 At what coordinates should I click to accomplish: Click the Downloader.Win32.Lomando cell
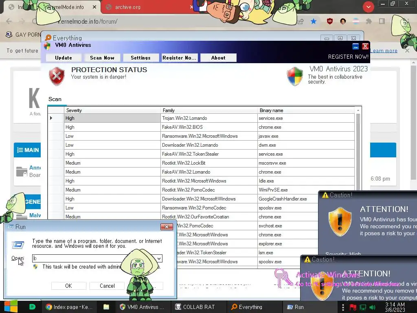[209, 145]
